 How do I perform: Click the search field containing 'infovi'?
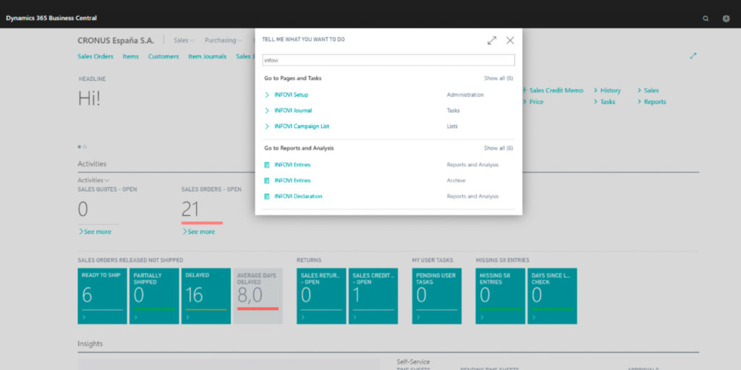pyautogui.click(x=389, y=61)
